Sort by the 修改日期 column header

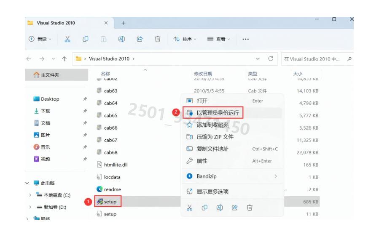pos(203,74)
